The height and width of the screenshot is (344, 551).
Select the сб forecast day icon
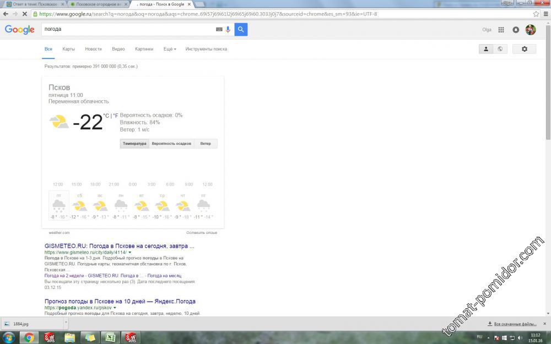[x=80, y=206]
